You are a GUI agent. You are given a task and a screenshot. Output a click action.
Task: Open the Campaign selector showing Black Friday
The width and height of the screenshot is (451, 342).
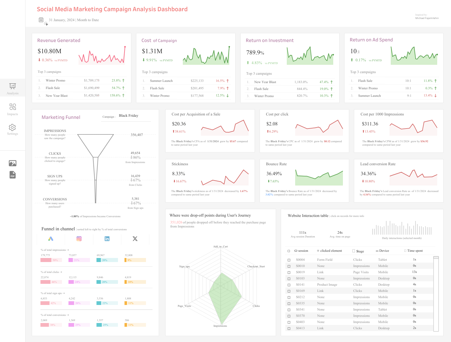(129, 115)
